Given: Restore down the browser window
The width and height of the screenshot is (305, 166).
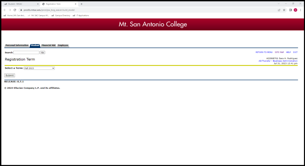Looking at the screenshot, I should tap(293, 3).
